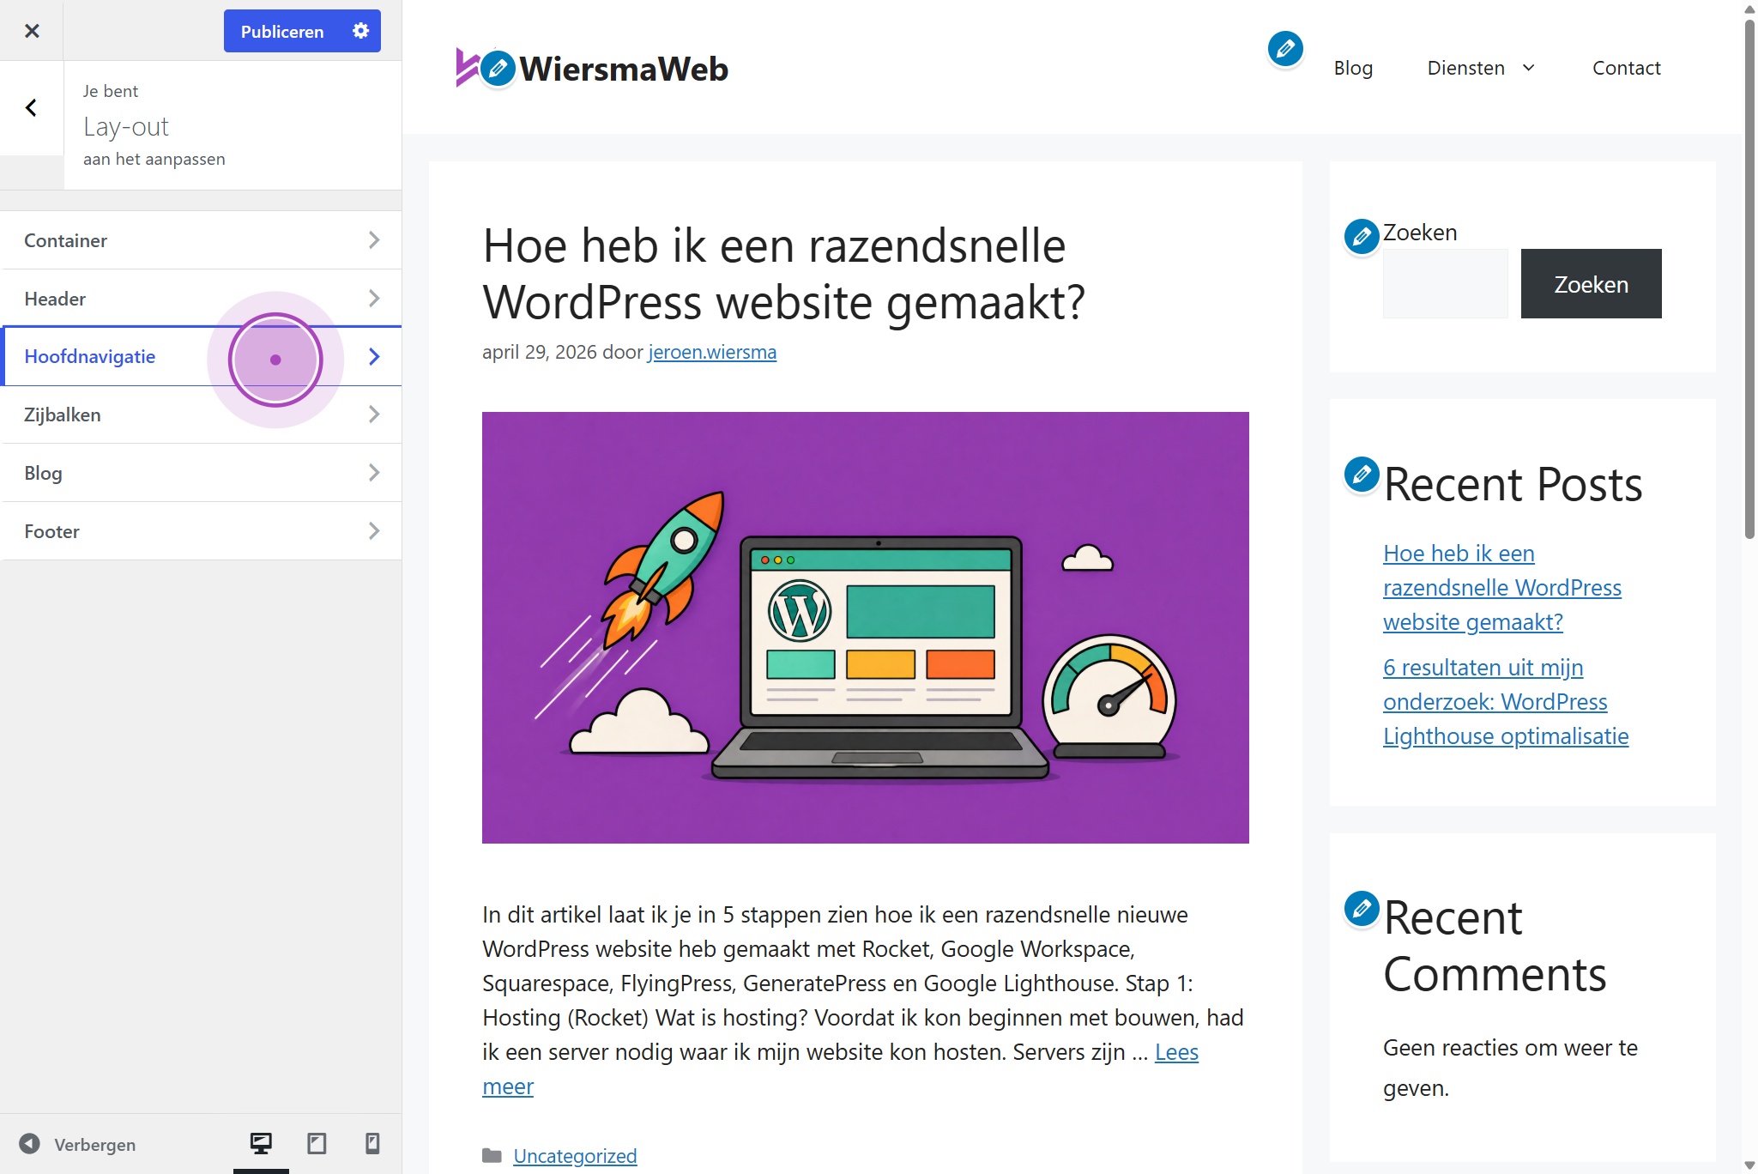Expand Zijbalken via its chevron arrow

coord(374,415)
